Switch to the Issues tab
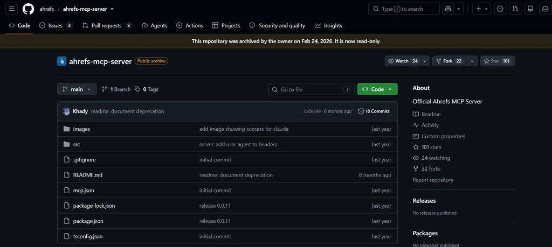The height and width of the screenshot is (247, 552). 56,25
